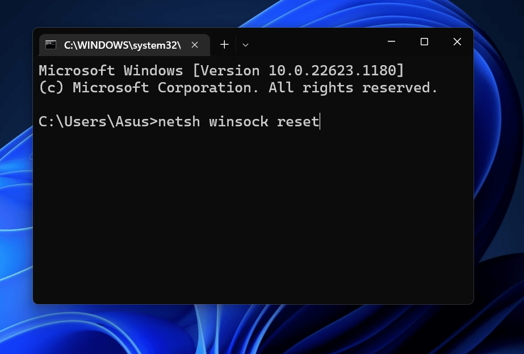Click the typed 'netsh winsock reset' command
This screenshot has height=354, width=524.
pos(238,122)
